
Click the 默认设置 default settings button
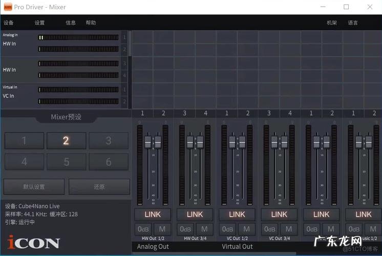click(34, 187)
